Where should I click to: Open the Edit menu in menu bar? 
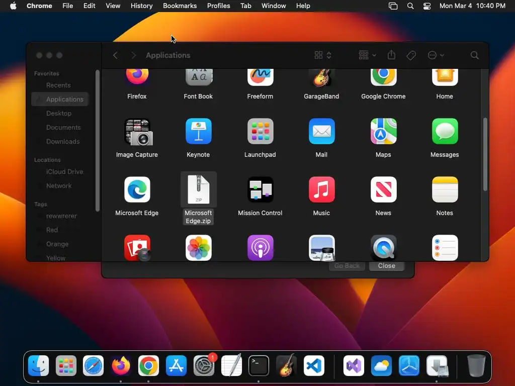click(90, 6)
